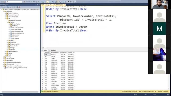The width and height of the screenshot is (171, 96).
Task: Click the presenter's webcam video thumbnail
Action: 159,5
